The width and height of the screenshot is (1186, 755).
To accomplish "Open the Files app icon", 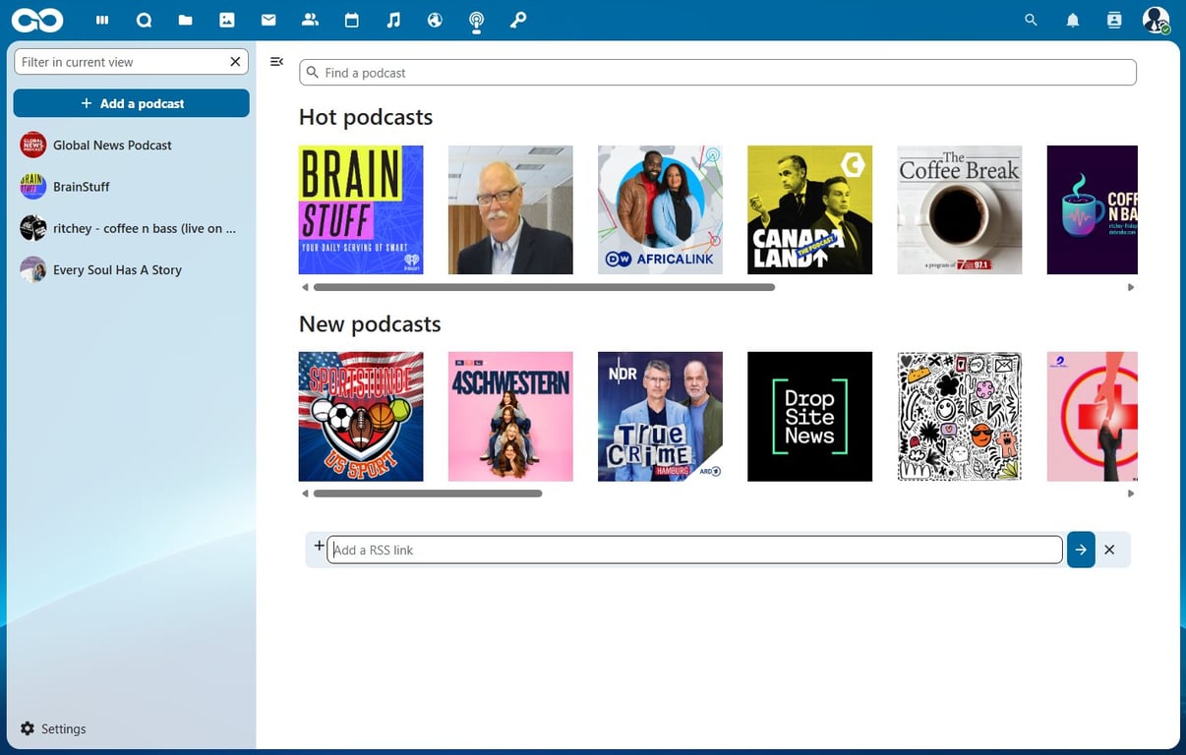I will 186,20.
